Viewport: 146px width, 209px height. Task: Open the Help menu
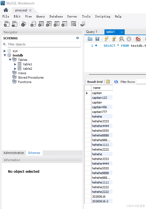click(x=118, y=16)
